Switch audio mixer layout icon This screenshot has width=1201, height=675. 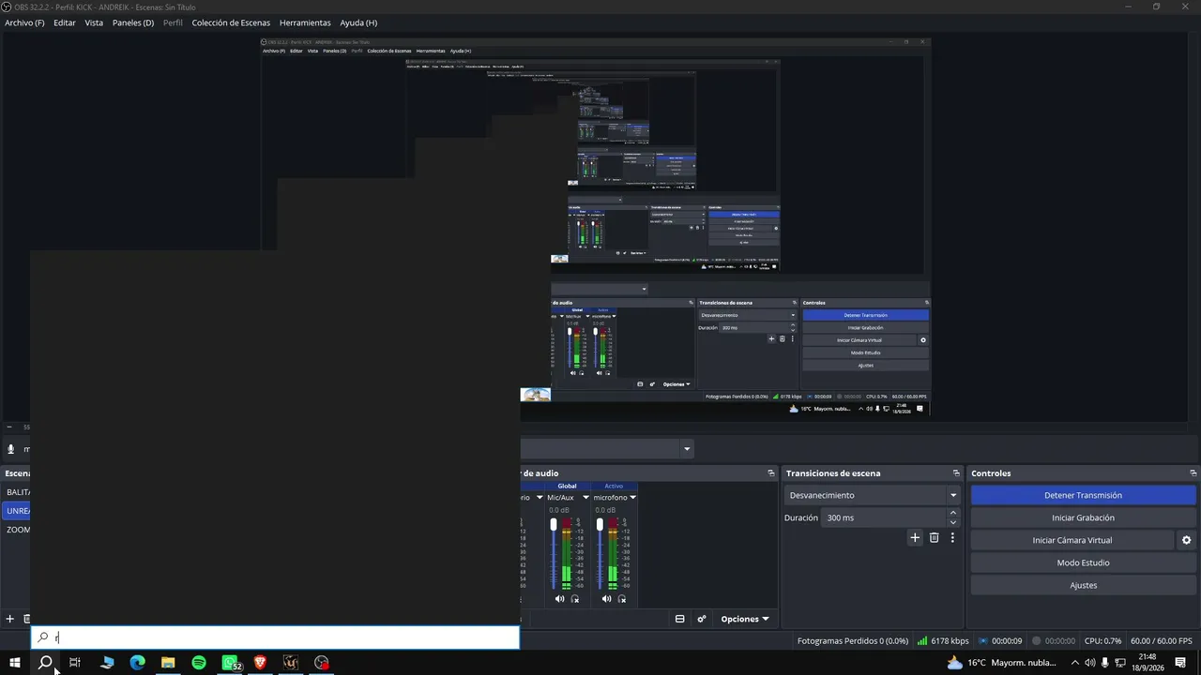(x=679, y=619)
